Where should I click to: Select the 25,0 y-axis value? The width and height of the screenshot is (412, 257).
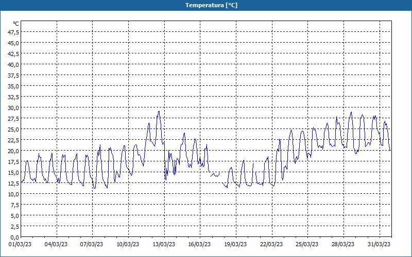pyautogui.click(x=14, y=130)
